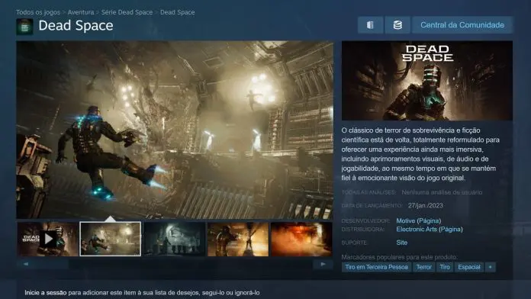531x299 pixels.
Task: Click the Dead Space page title
Action: [x=76, y=26]
